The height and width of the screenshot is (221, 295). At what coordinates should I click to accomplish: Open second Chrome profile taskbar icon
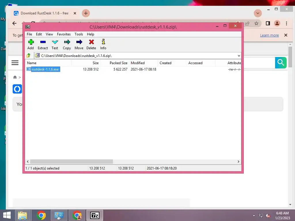click(x=77, y=215)
